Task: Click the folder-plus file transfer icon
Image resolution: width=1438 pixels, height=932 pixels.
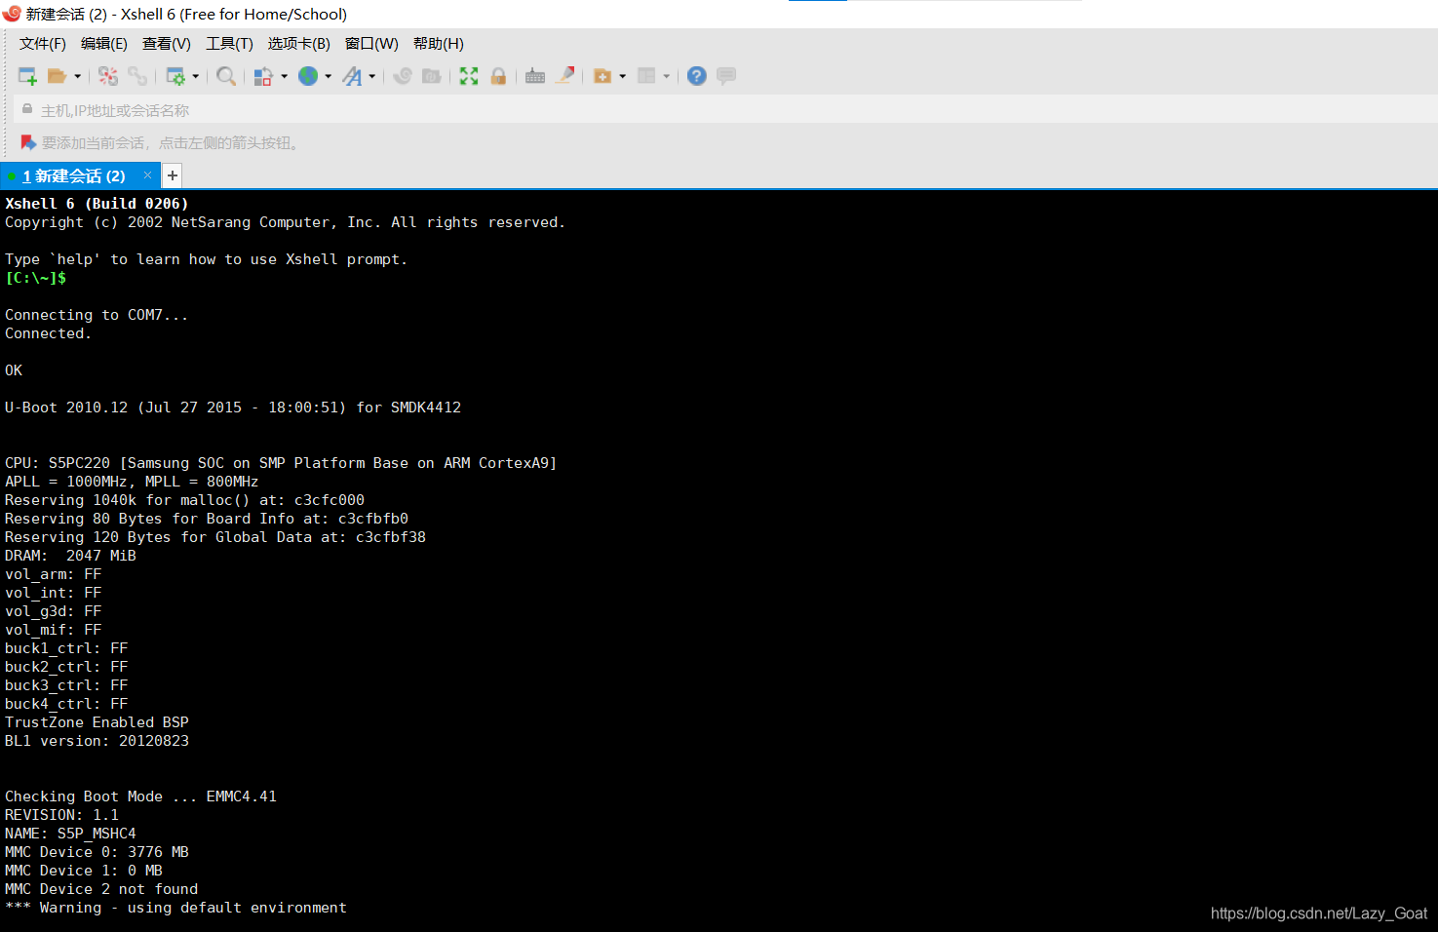Action: click(602, 76)
